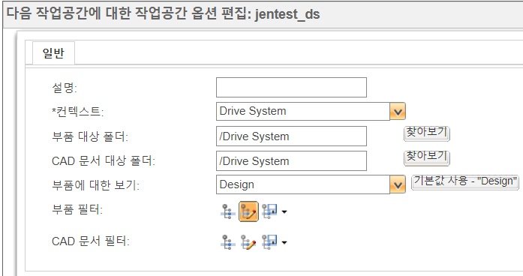Click the first filter icon in CAD 문서 필터

point(228,242)
